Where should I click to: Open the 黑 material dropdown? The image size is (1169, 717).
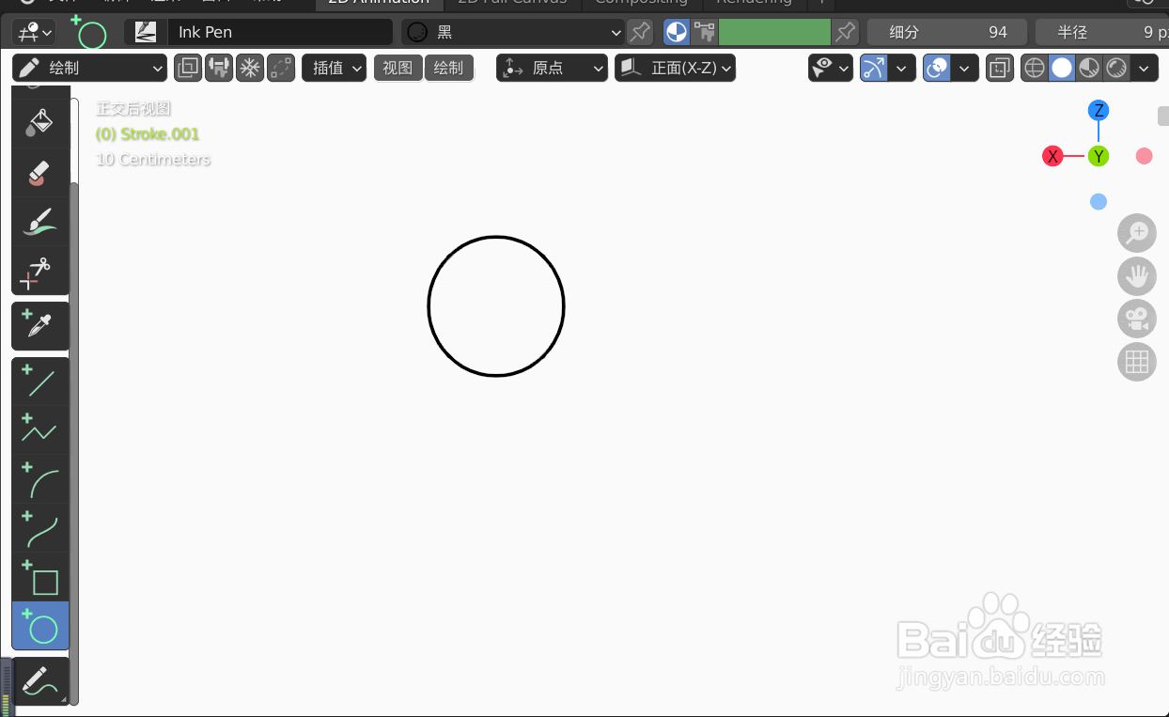tap(513, 32)
